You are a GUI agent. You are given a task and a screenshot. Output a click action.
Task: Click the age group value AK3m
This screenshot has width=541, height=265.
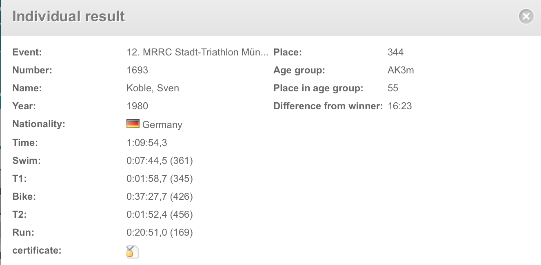[x=401, y=70]
